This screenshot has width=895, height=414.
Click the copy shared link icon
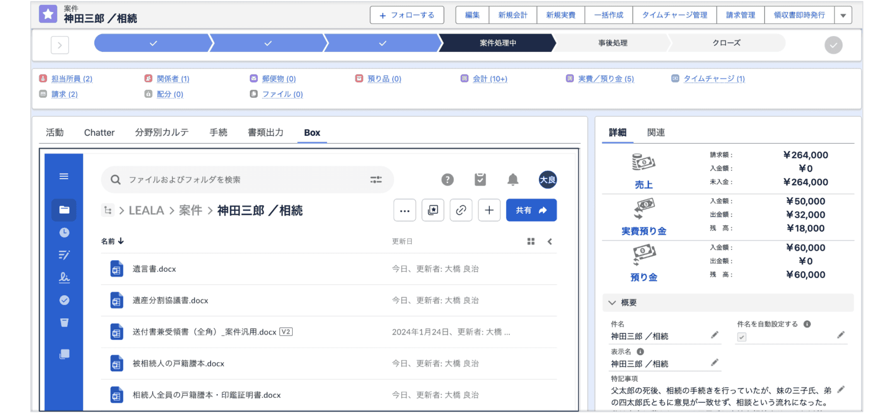461,210
